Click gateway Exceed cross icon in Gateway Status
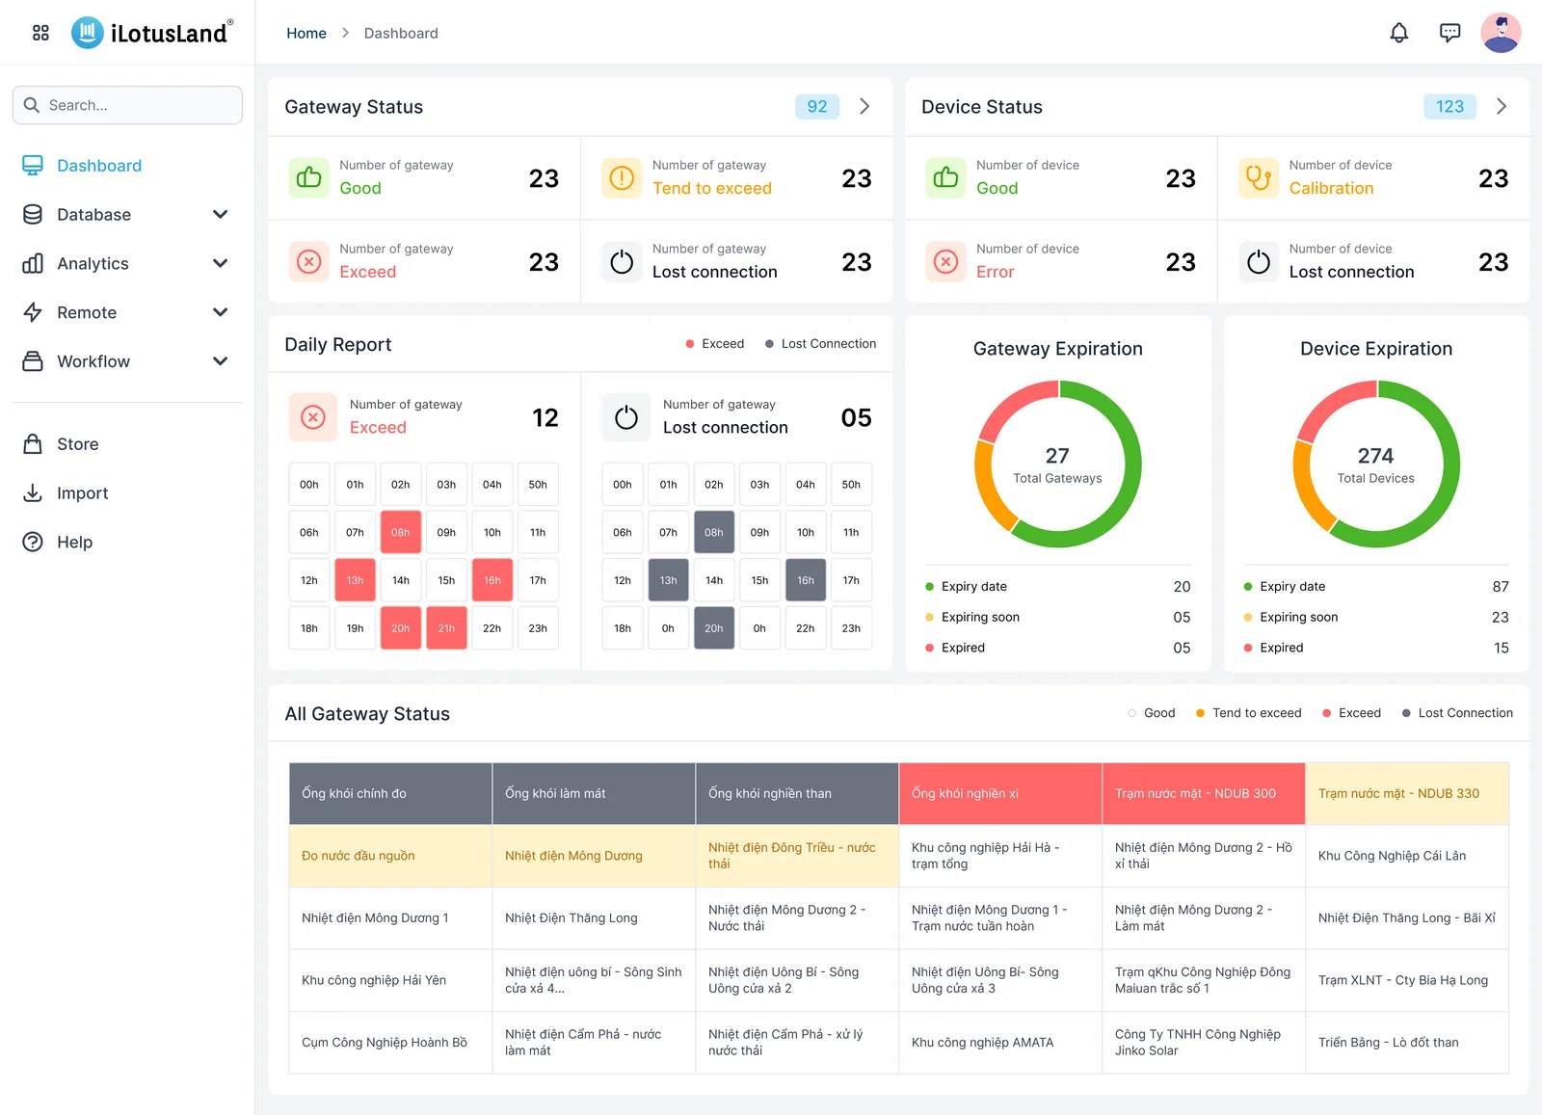The height and width of the screenshot is (1115, 1542). (x=309, y=261)
